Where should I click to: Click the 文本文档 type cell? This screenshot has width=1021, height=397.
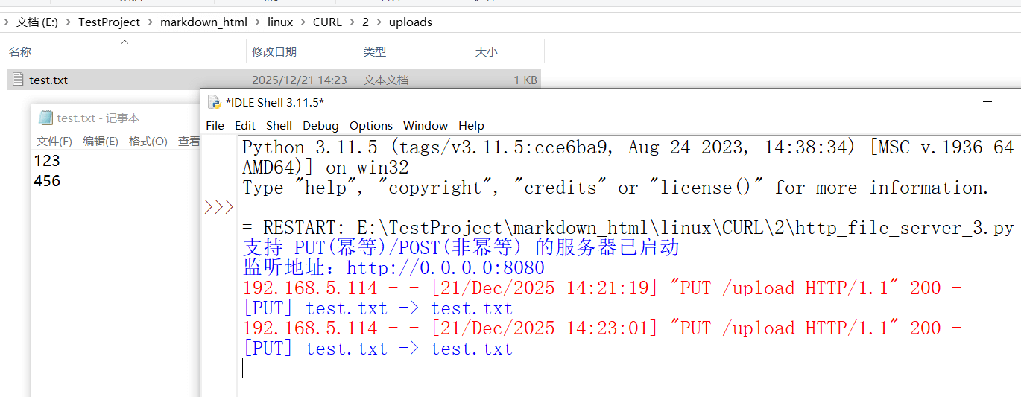pos(386,80)
